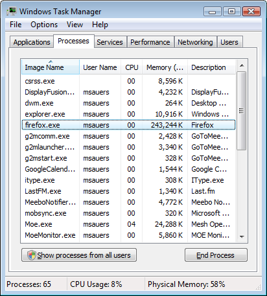This screenshot has width=267, height=296.
Task: Click the 243,244 K memory value
Action: (167, 125)
